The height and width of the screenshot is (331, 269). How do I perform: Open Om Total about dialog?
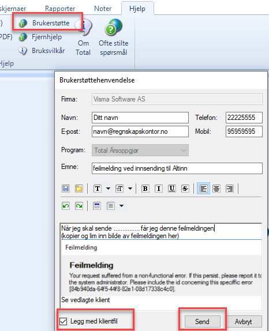[84, 37]
